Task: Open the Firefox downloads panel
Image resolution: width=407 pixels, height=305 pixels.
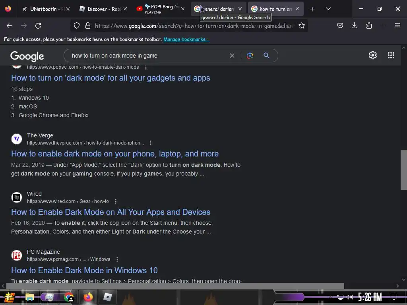Action: 354,25
